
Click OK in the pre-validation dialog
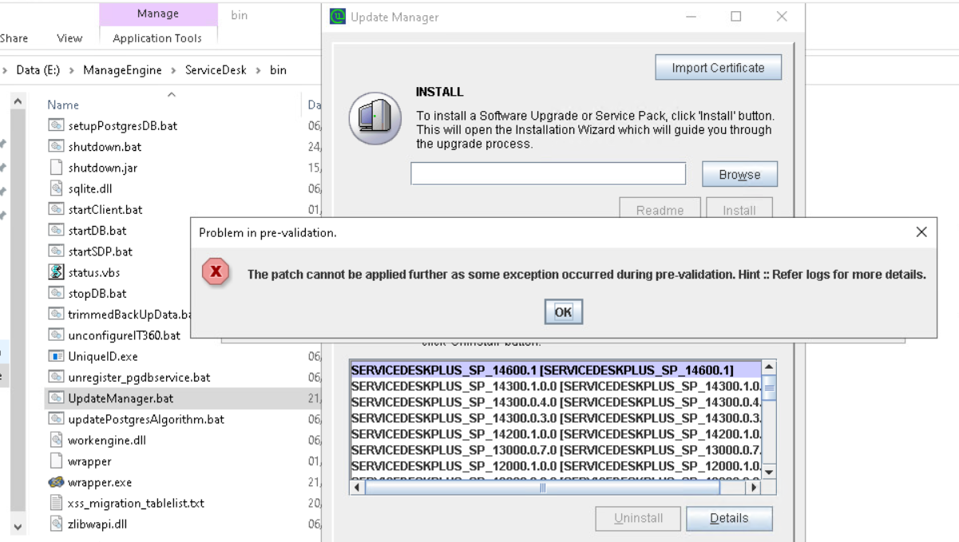563,312
